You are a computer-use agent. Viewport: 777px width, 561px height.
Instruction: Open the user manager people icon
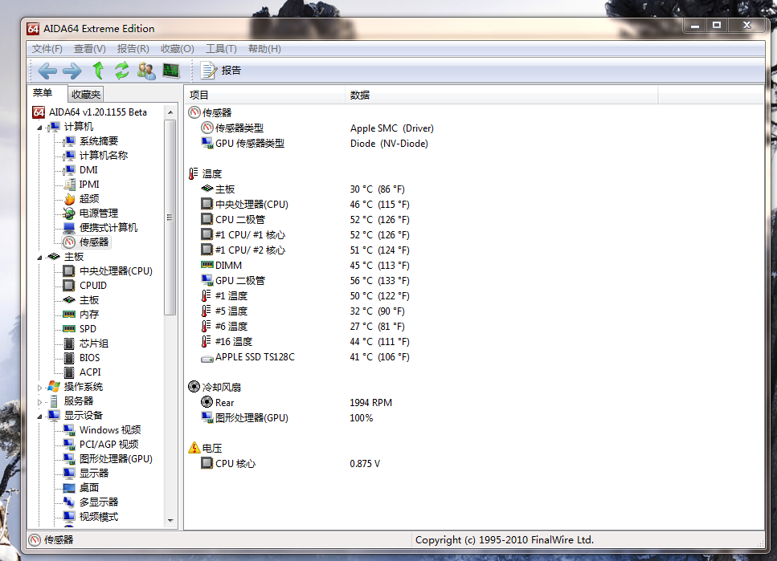[146, 71]
